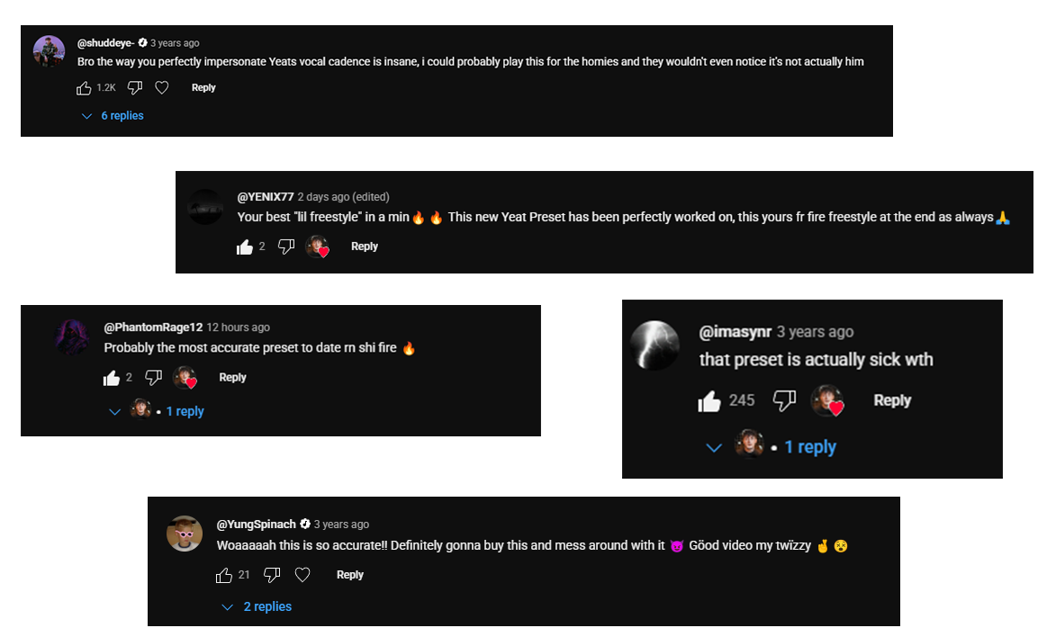Click the creator heart on @imasynr comment
Viewport: 1047px width, 628px height.
827,401
